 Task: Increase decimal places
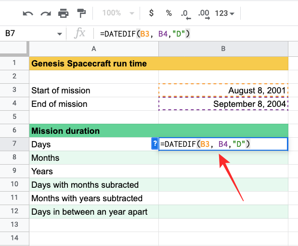pyautogui.click(x=204, y=13)
